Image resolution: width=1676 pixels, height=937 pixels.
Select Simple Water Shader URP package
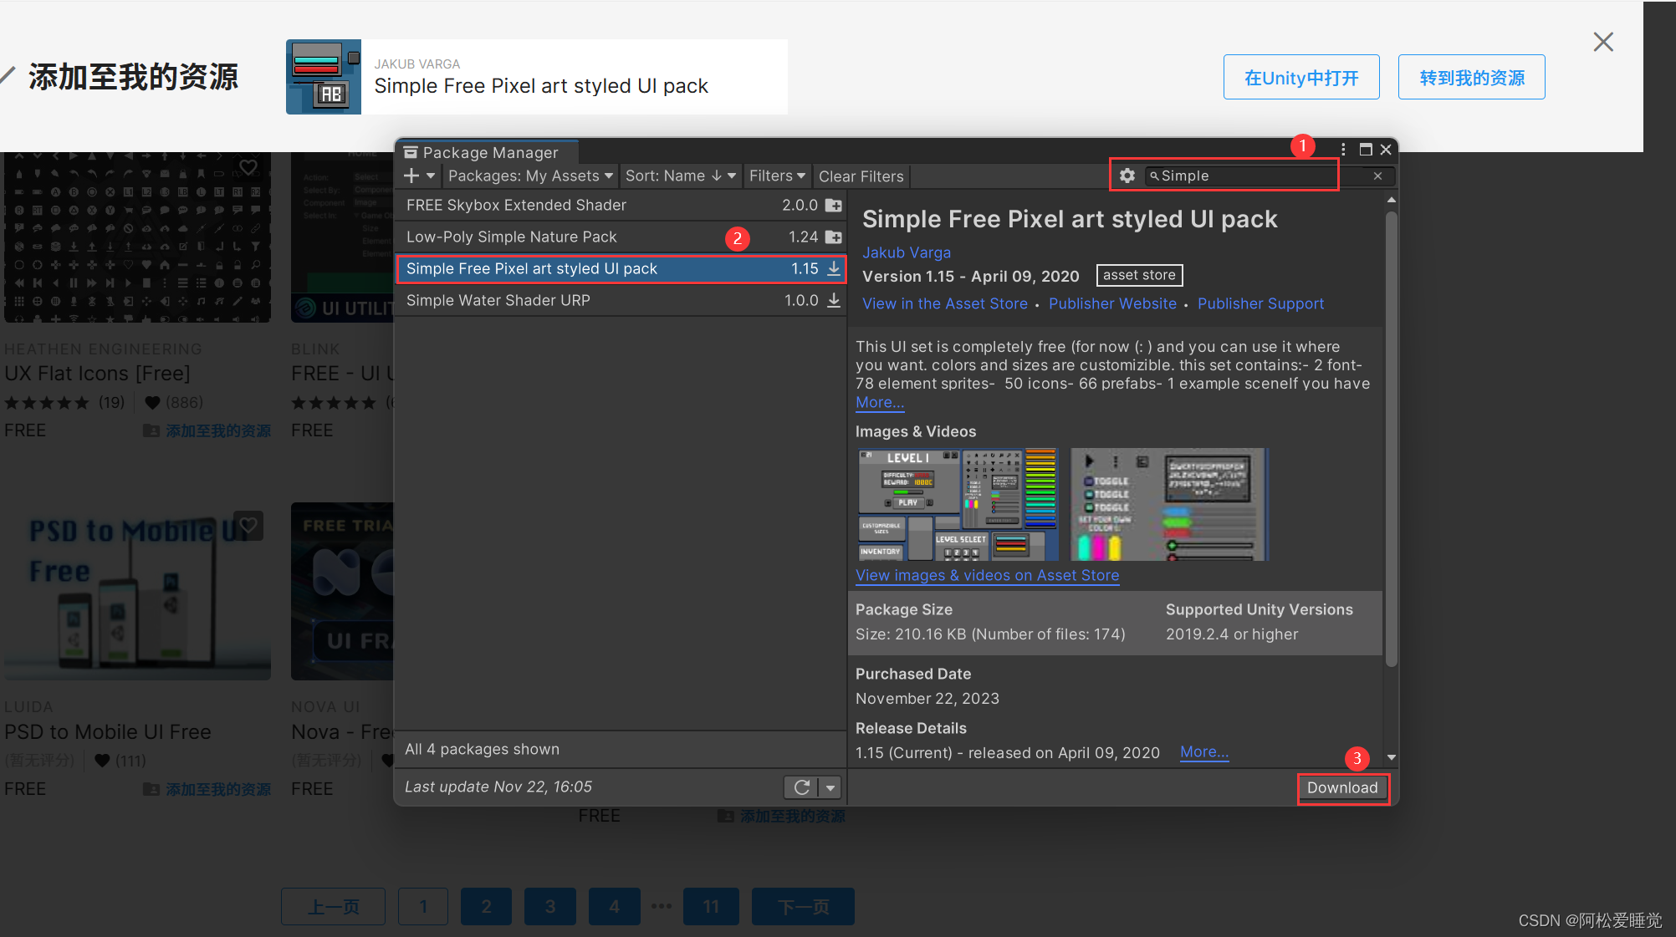621,301
